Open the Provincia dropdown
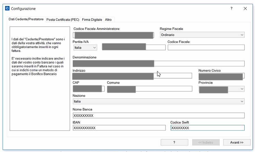Viewport: 255px width, 152px height. (222, 89)
